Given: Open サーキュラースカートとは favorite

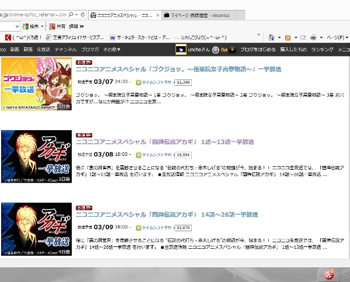Looking at the screenshot, I should (140, 37).
